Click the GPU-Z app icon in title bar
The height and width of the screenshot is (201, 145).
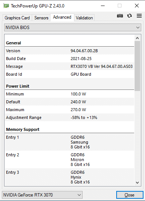point(6,6)
